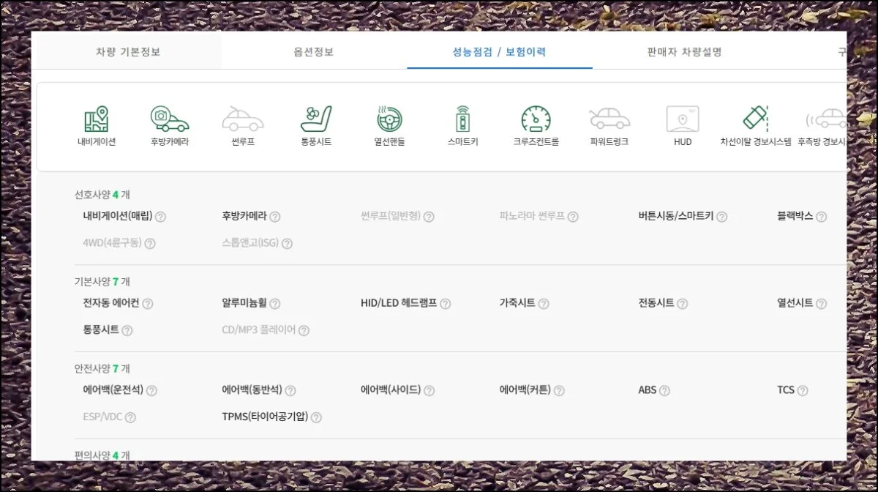The width and height of the screenshot is (878, 492).
Task: Select the smart key (스마트키) icon
Action: point(462,119)
